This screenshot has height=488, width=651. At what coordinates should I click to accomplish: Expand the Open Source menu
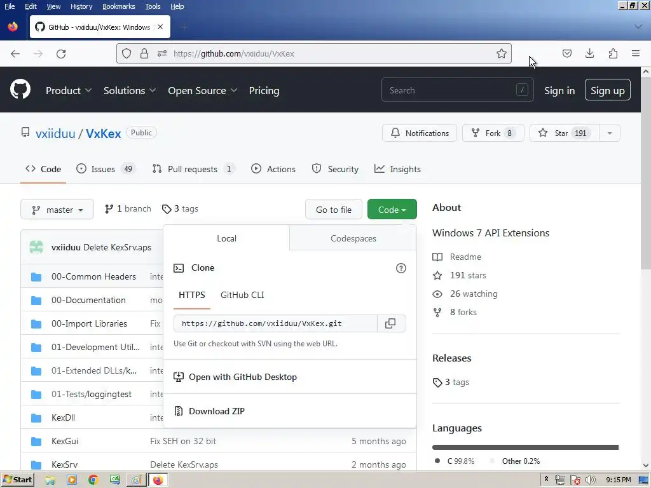click(x=203, y=90)
